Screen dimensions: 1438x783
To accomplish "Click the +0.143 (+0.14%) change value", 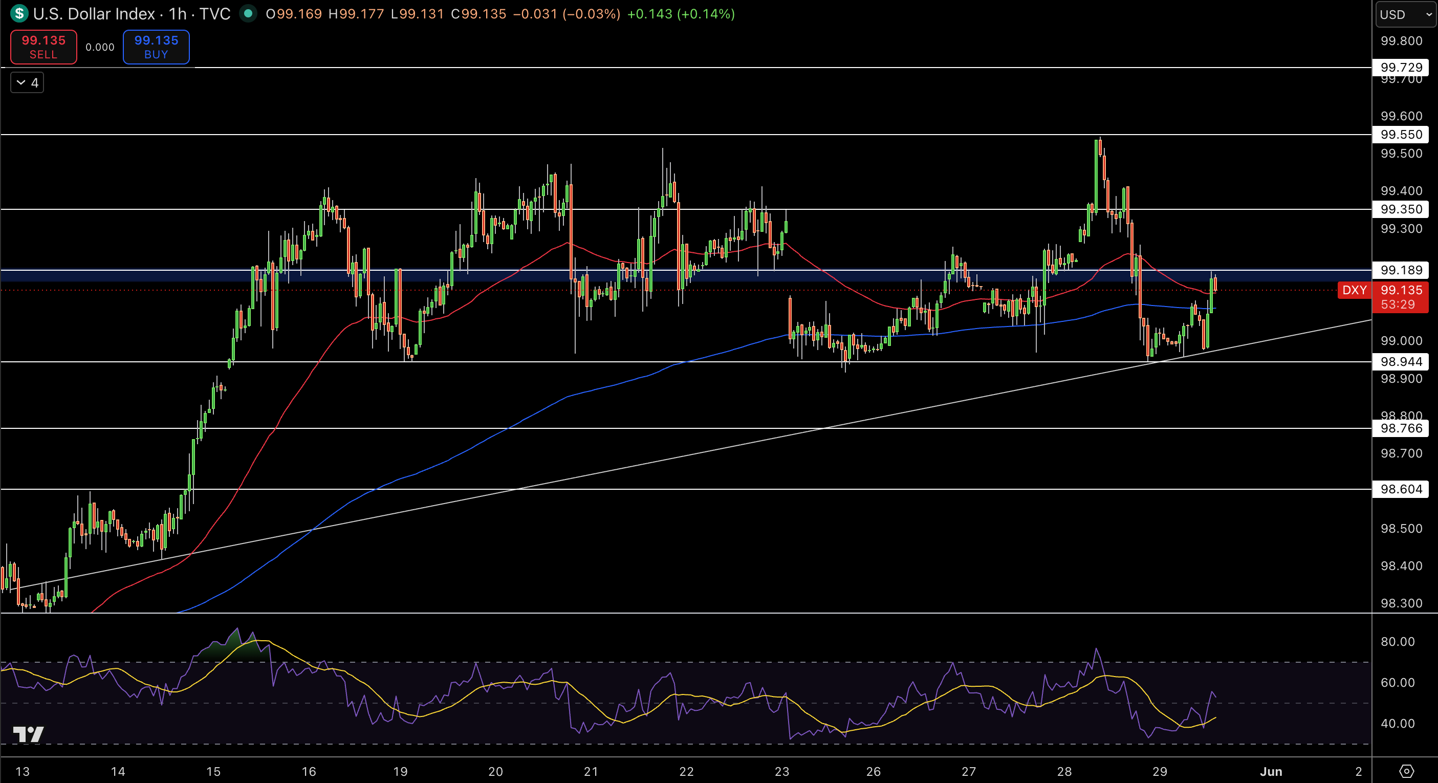I will click(681, 14).
